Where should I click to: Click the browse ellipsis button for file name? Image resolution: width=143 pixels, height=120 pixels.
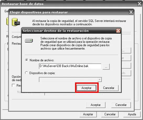106,67
